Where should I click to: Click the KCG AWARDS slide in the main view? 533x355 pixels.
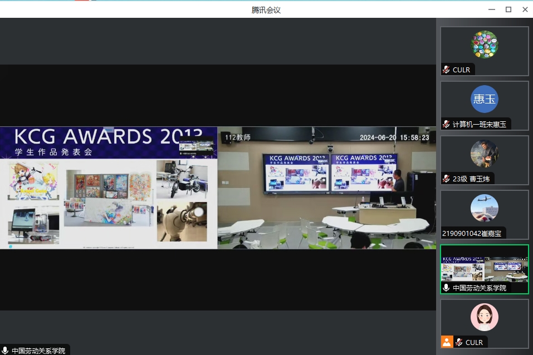[x=109, y=188]
